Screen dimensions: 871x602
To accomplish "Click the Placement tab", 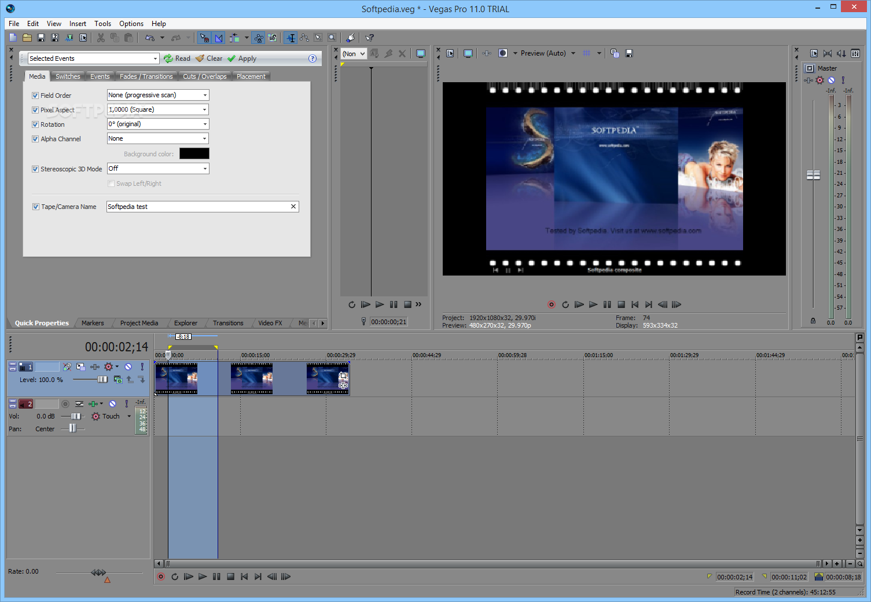I will tap(251, 76).
